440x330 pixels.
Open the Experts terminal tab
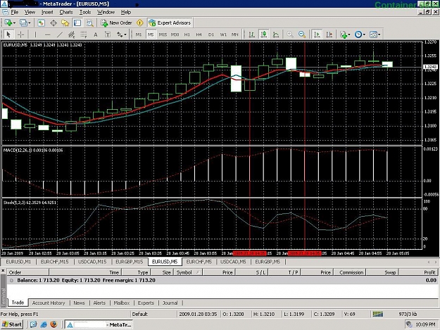coord(146,303)
